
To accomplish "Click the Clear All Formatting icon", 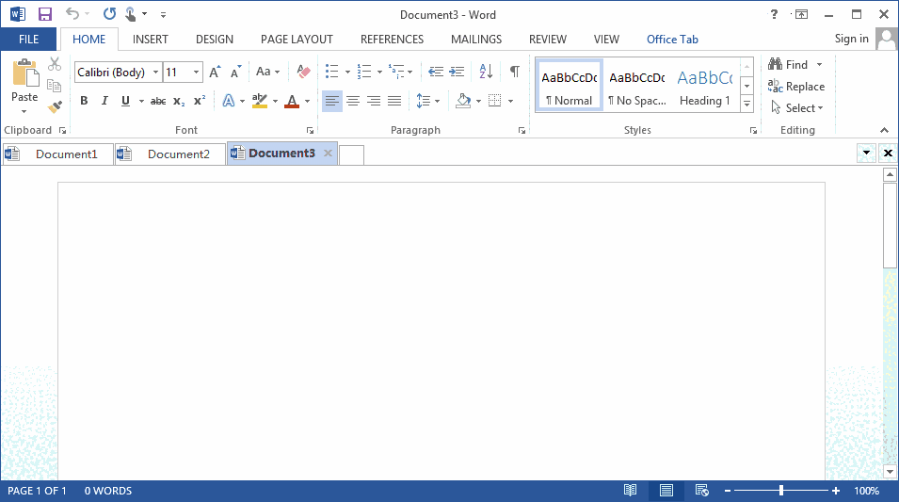I will 303,72.
